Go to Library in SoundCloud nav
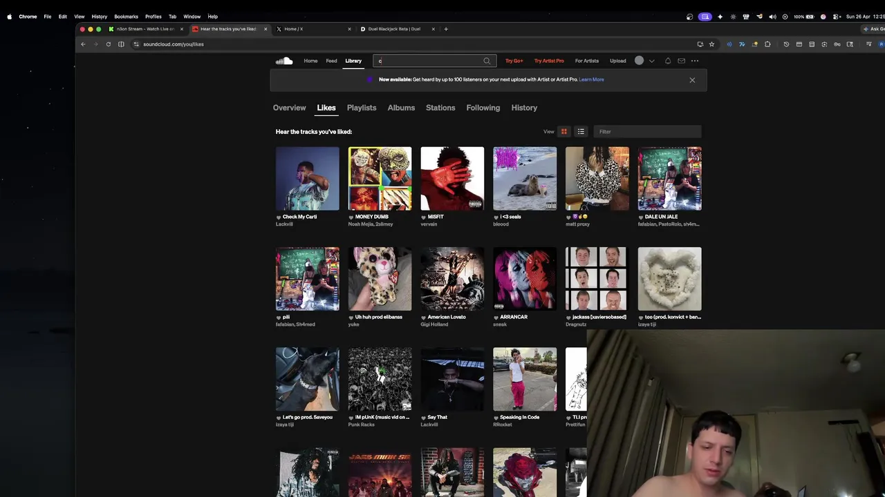 [x=353, y=61]
